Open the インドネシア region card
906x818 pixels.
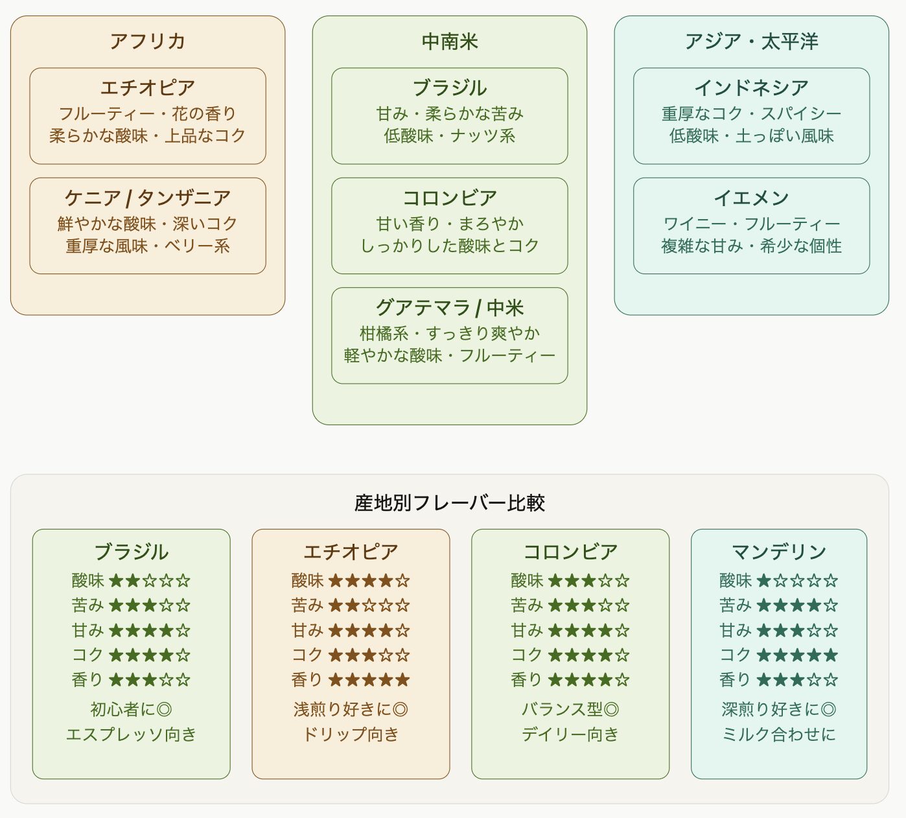click(752, 115)
